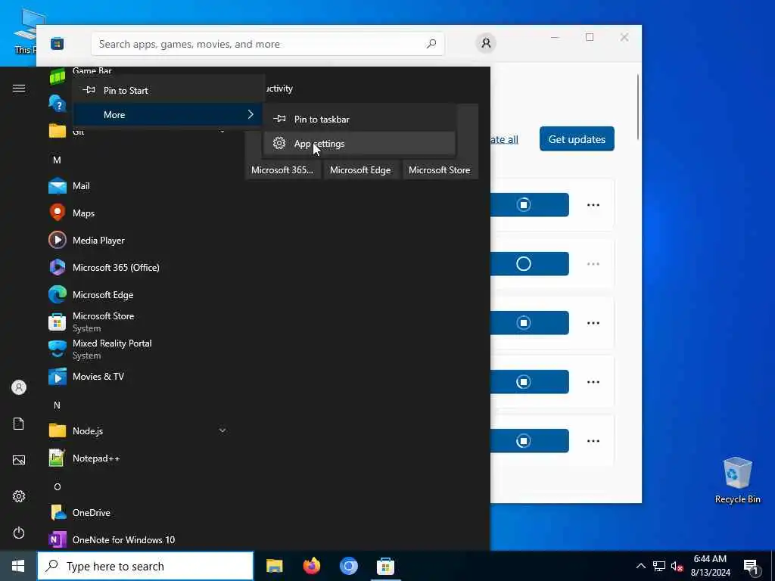
Task: Open user account icon in Start sidebar
Action: (x=19, y=387)
